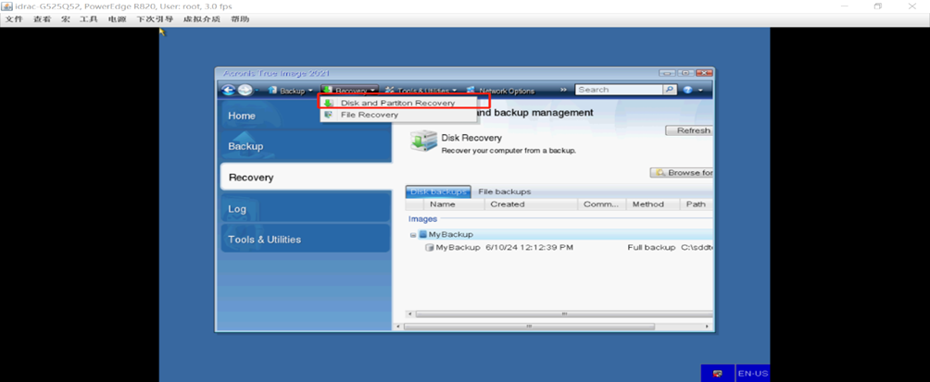Open Tools & Utilities in sidebar
This screenshot has width=930, height=382.
pyautogui.click(x=306, y=240)
